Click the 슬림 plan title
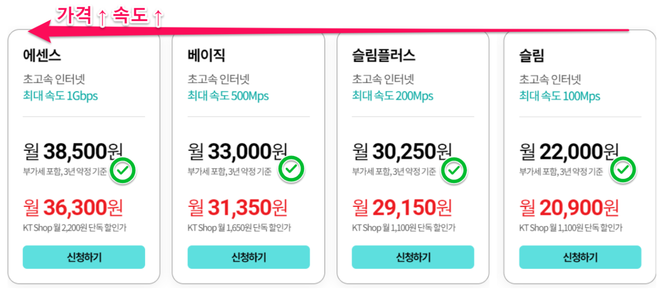Screen dimensions: 661x291 coord(532,55)
